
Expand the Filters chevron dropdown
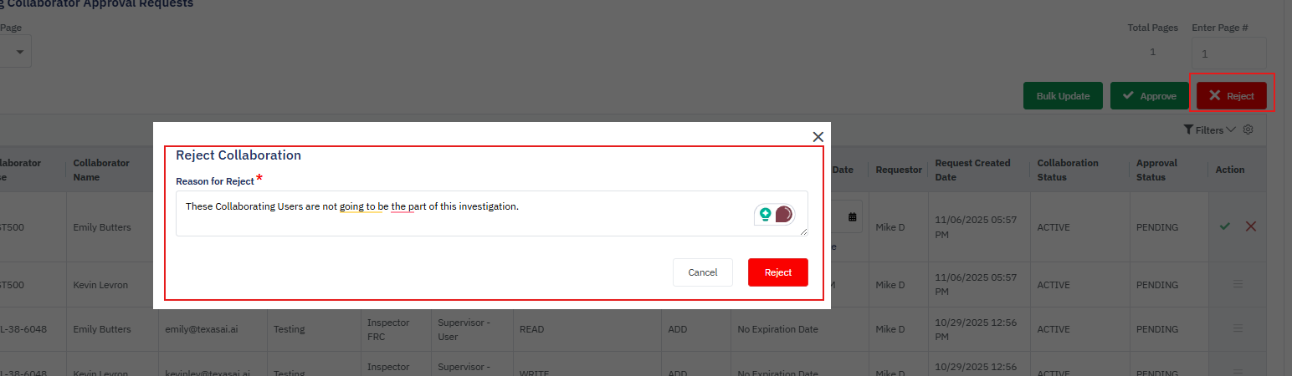click(1230, 130)
